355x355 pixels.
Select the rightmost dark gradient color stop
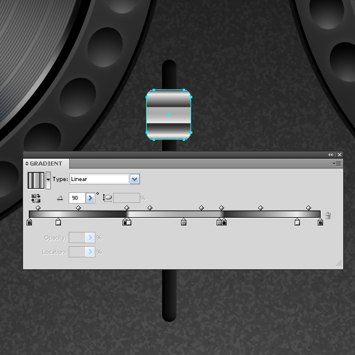tap(320, 222)
